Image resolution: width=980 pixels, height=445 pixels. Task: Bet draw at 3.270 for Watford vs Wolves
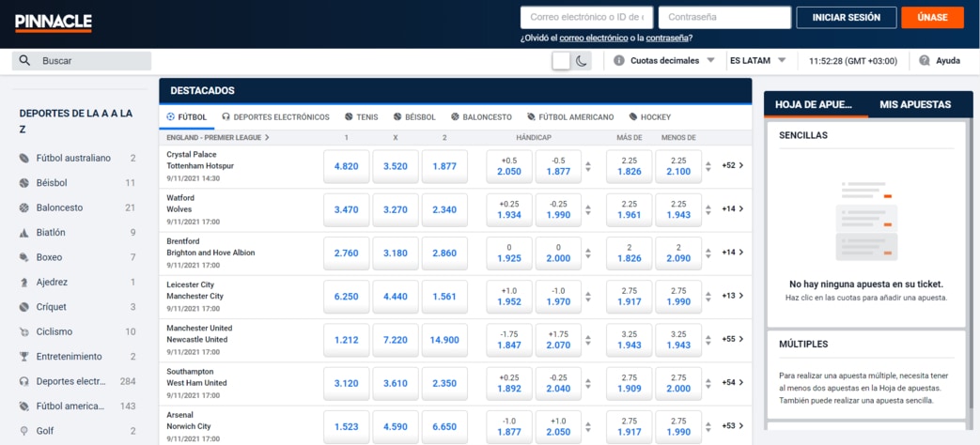click(x=396, y=209)
